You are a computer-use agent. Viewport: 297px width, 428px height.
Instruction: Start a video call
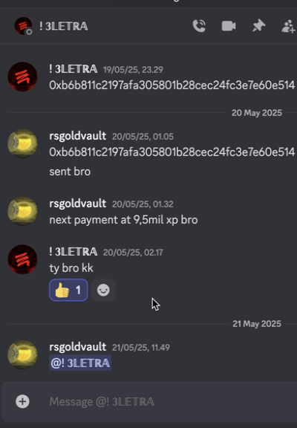point(229,26)
